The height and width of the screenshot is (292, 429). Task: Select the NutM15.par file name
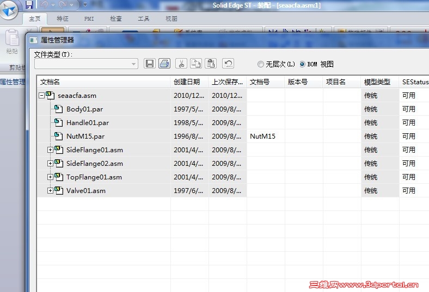point(85,136)
